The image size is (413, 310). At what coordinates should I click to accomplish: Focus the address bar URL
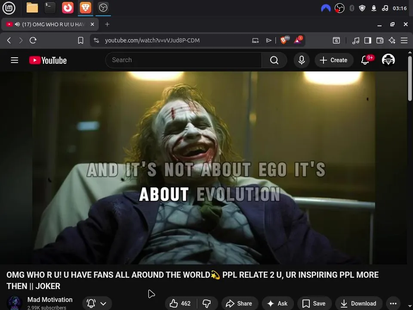[152, 40]
